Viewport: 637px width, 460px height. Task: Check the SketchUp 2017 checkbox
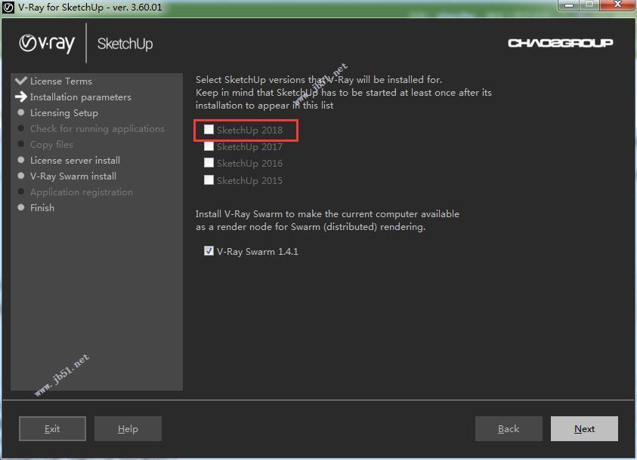pyautogui.click(x=209, y=146)
